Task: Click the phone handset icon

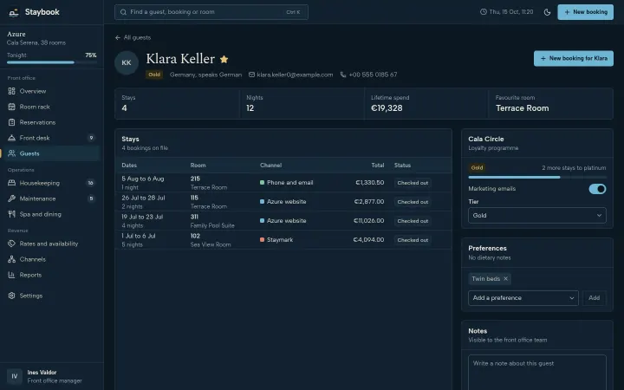Action: pos(342,75)
